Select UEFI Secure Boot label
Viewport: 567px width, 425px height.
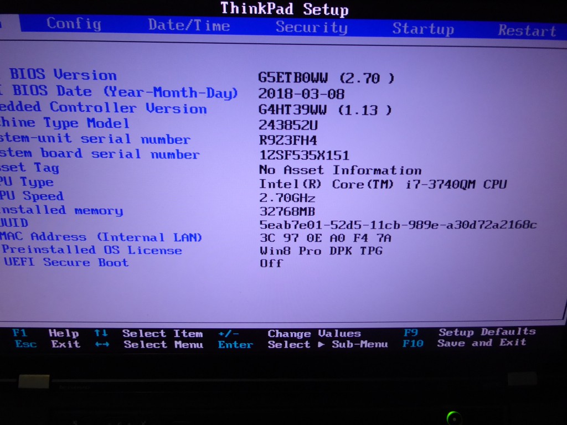click(66, 262)
